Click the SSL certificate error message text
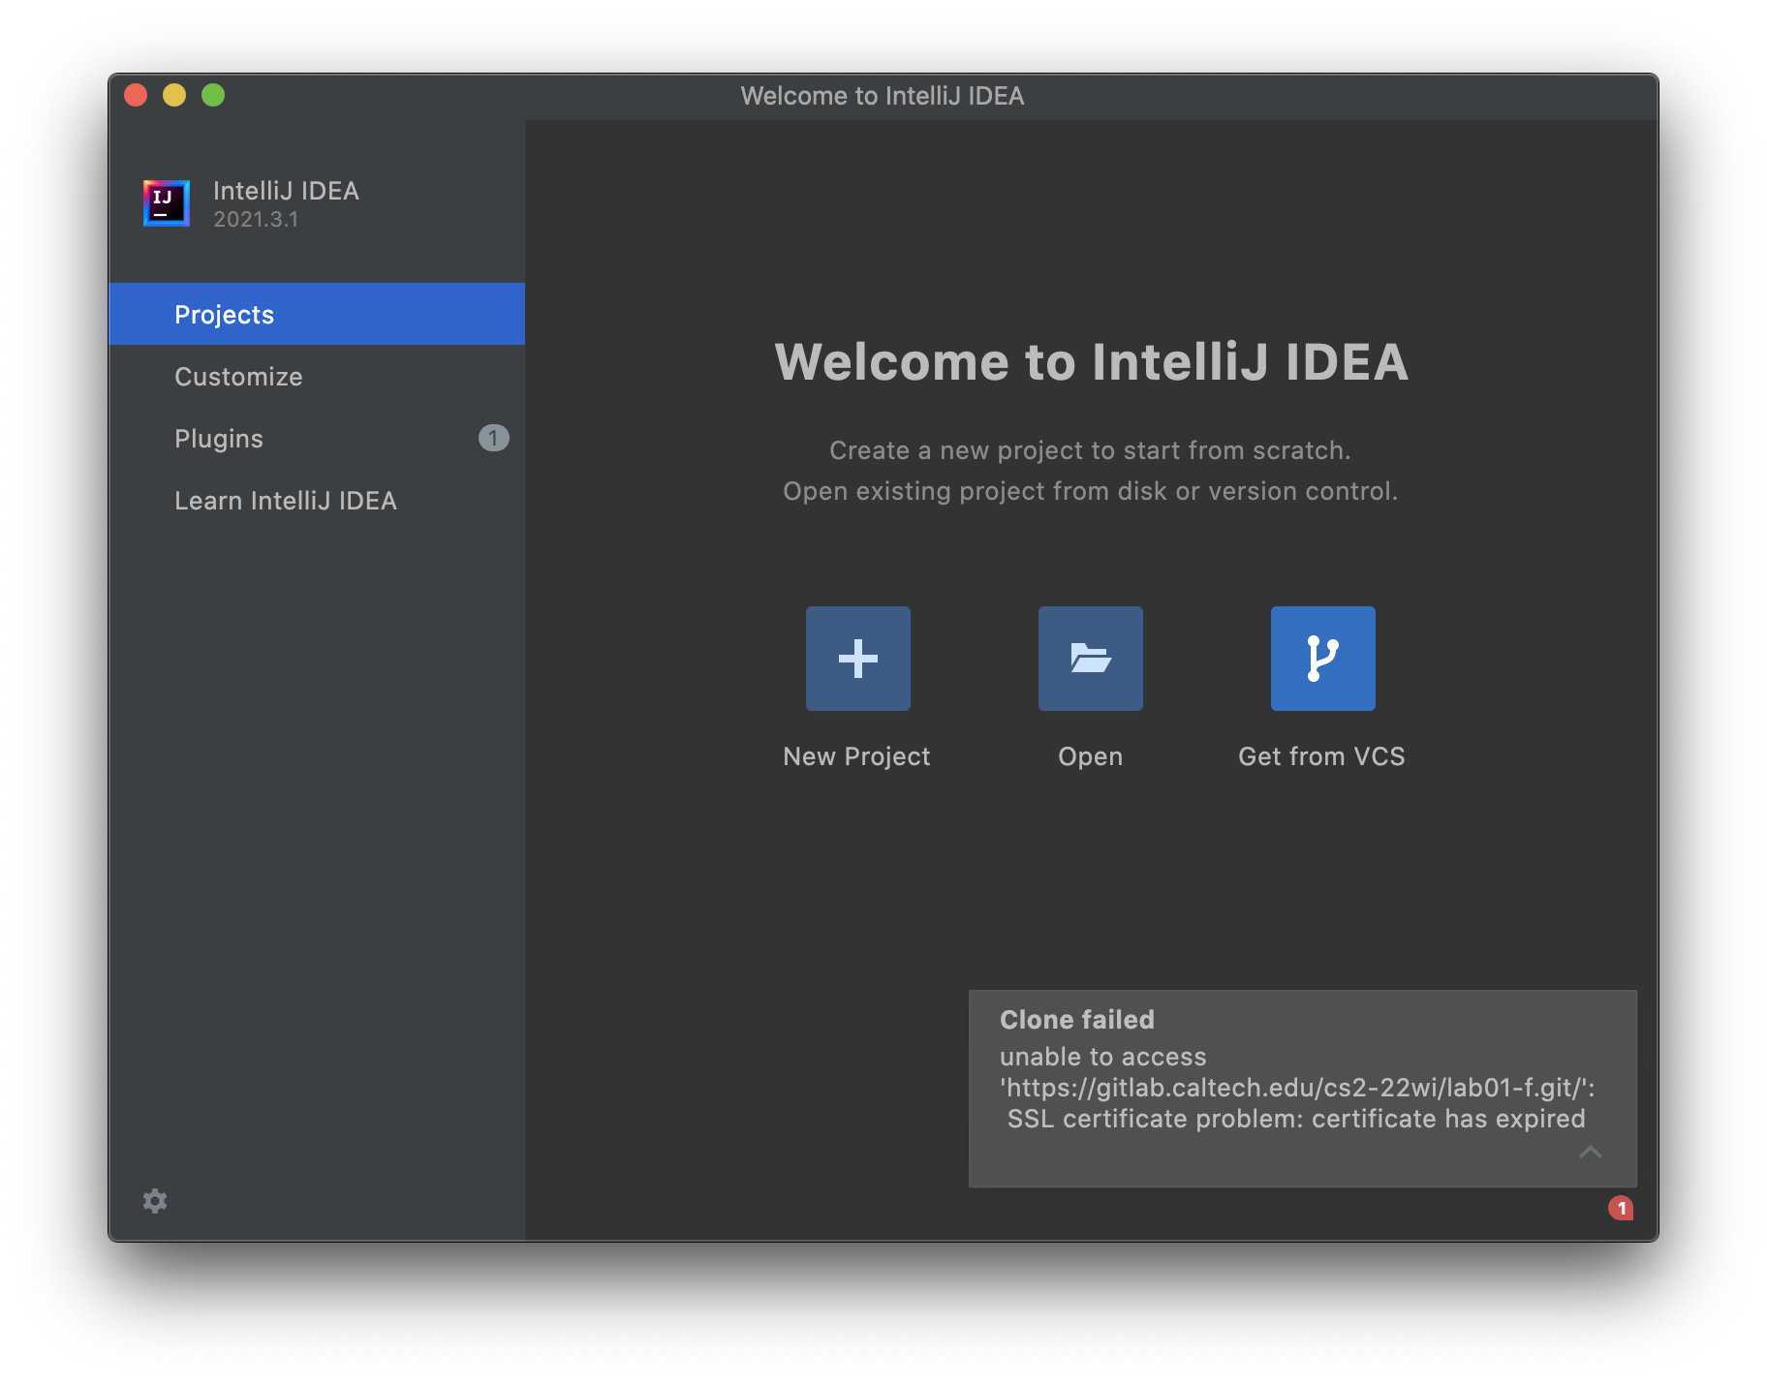 [x=1296, y=1119]
